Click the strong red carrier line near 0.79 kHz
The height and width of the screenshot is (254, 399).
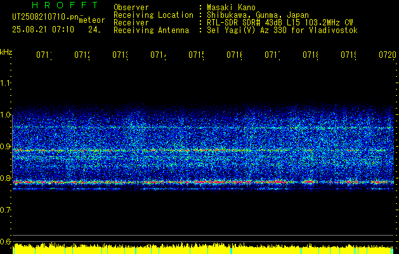pyautogui.click(x=203, y=182)
